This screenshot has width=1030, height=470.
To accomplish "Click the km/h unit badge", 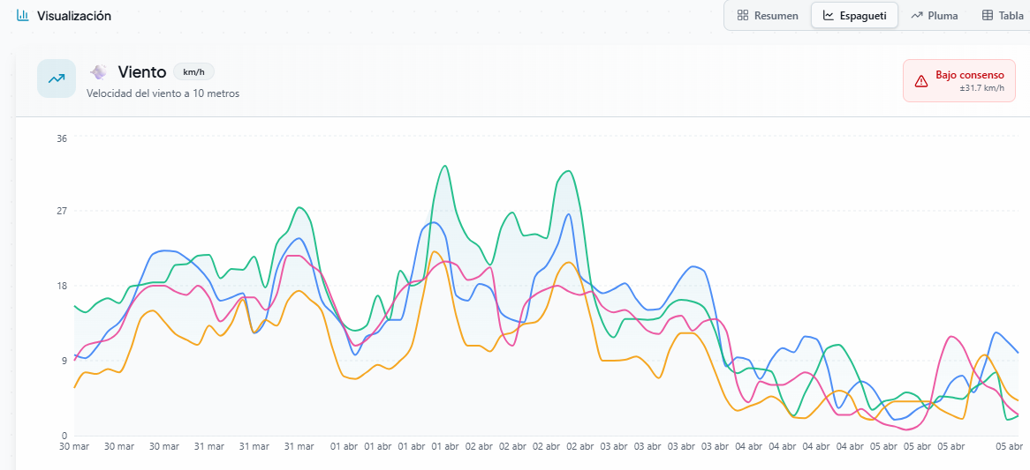I will (193, 72).
